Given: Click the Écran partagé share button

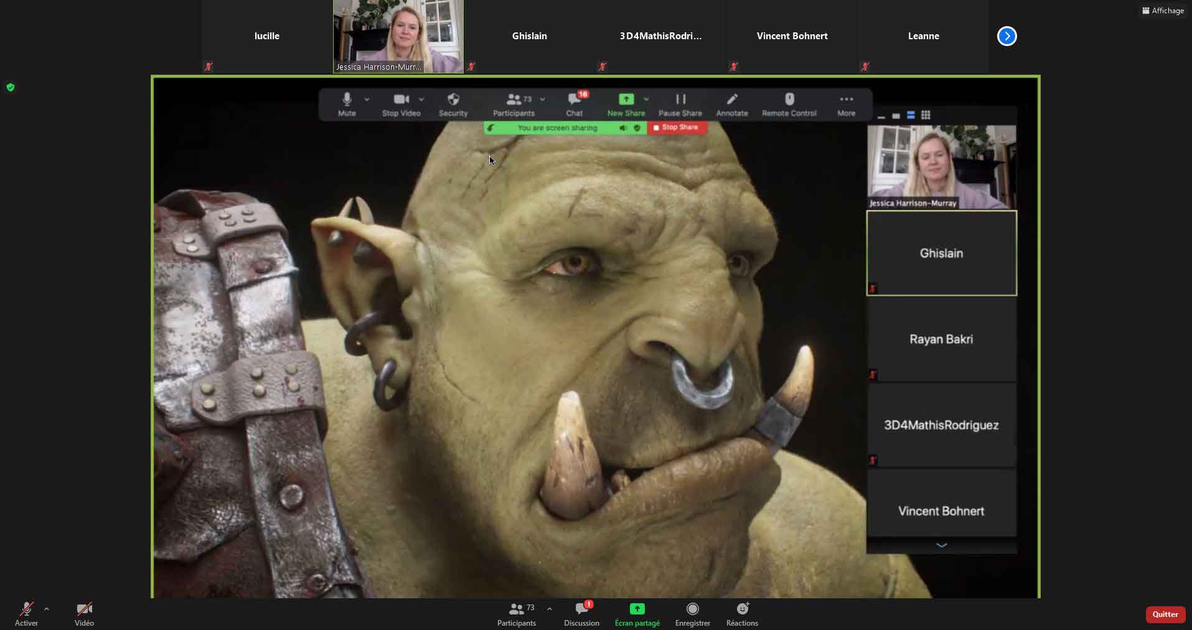Looking at the screenshot, I should click(637, 614).
